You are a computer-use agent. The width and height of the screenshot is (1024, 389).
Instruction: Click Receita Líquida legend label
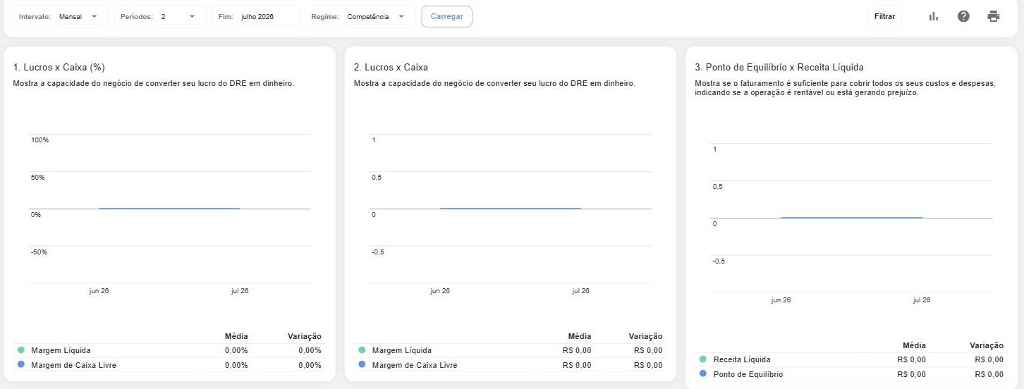click(742, 359)
